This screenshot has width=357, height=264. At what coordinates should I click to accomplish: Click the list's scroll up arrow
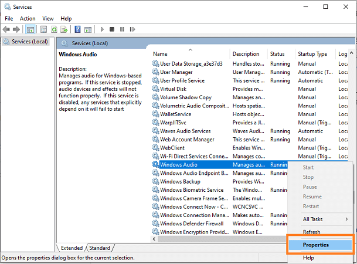(352, 53)
